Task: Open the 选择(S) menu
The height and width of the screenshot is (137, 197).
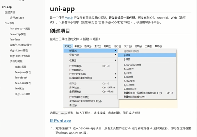Action: coord(88,46)
